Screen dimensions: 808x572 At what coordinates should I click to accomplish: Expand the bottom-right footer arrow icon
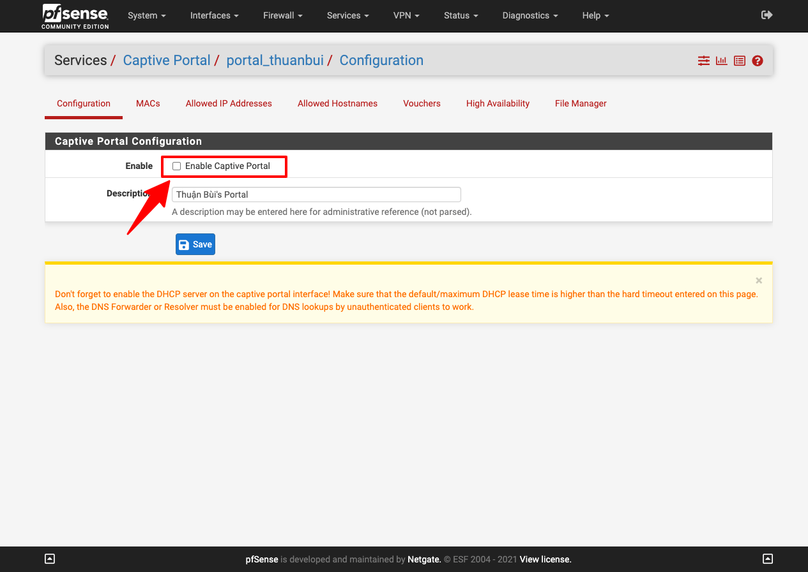point(768,559)
